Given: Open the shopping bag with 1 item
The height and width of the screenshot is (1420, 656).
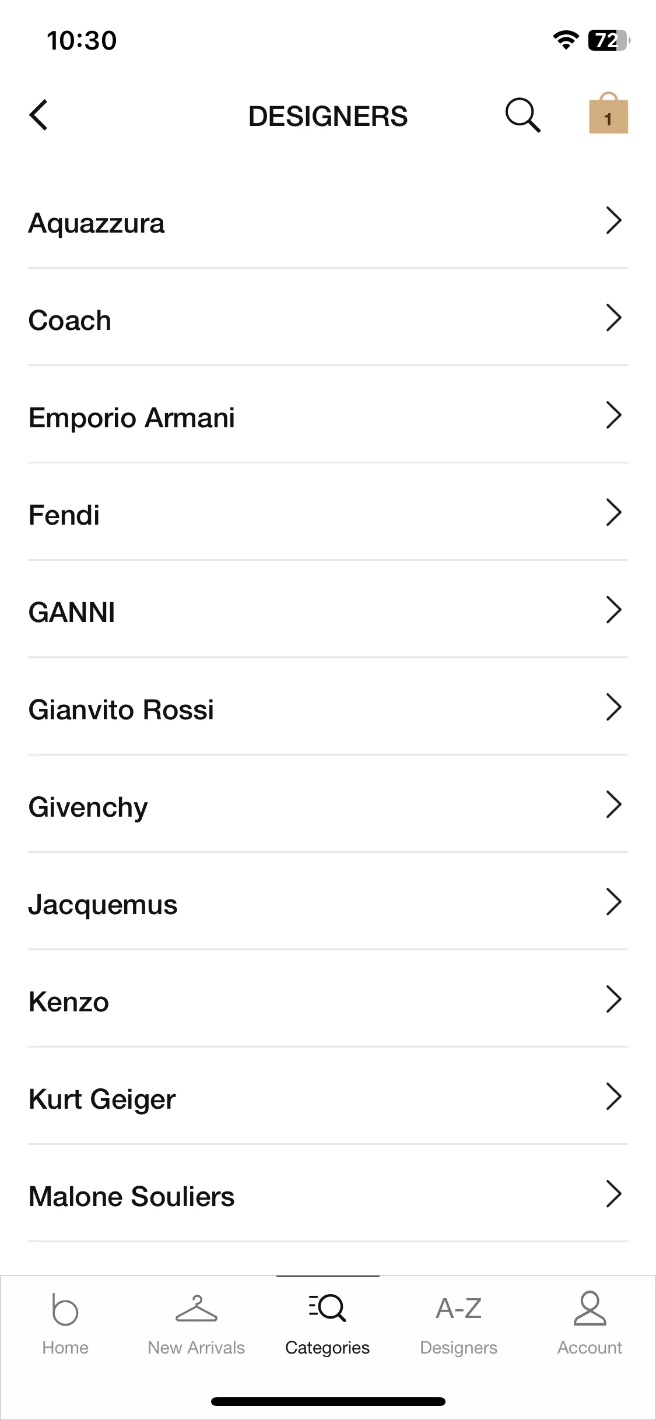Looking at the screenshot, I should tap(608, 113).
